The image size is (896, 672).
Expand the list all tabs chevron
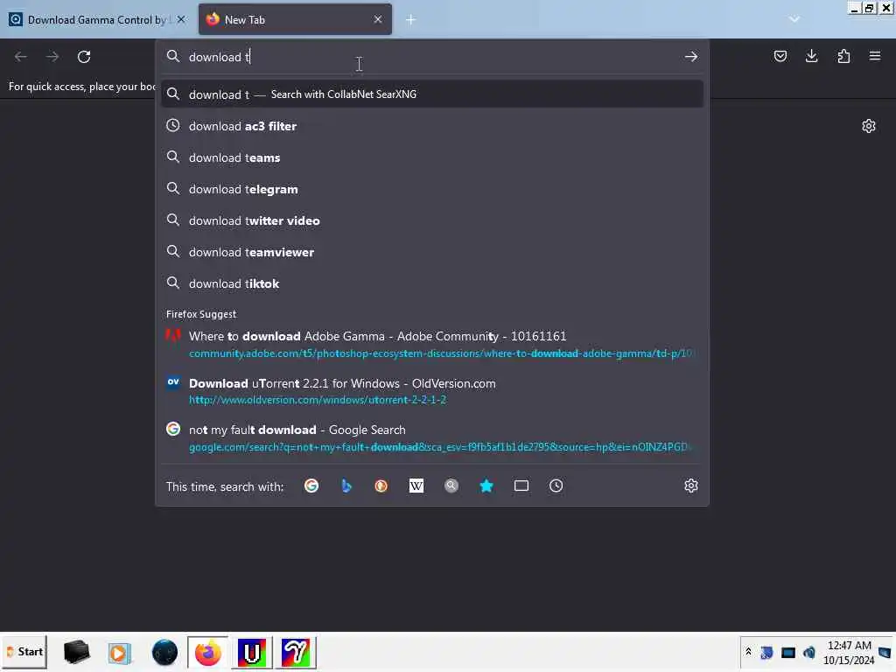coord(794,19)
